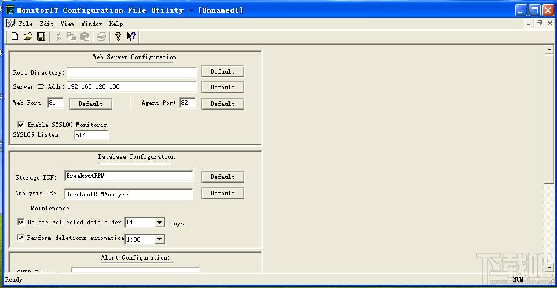Viewport: 557px width, 288px height.
Task: Click the Database Configuration heading
Action: 137,156
